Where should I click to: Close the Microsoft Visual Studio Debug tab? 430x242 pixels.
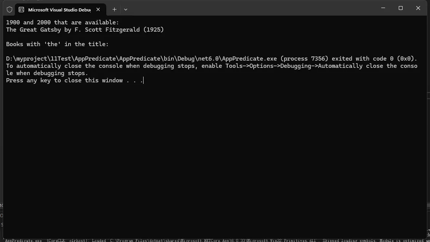98,10
